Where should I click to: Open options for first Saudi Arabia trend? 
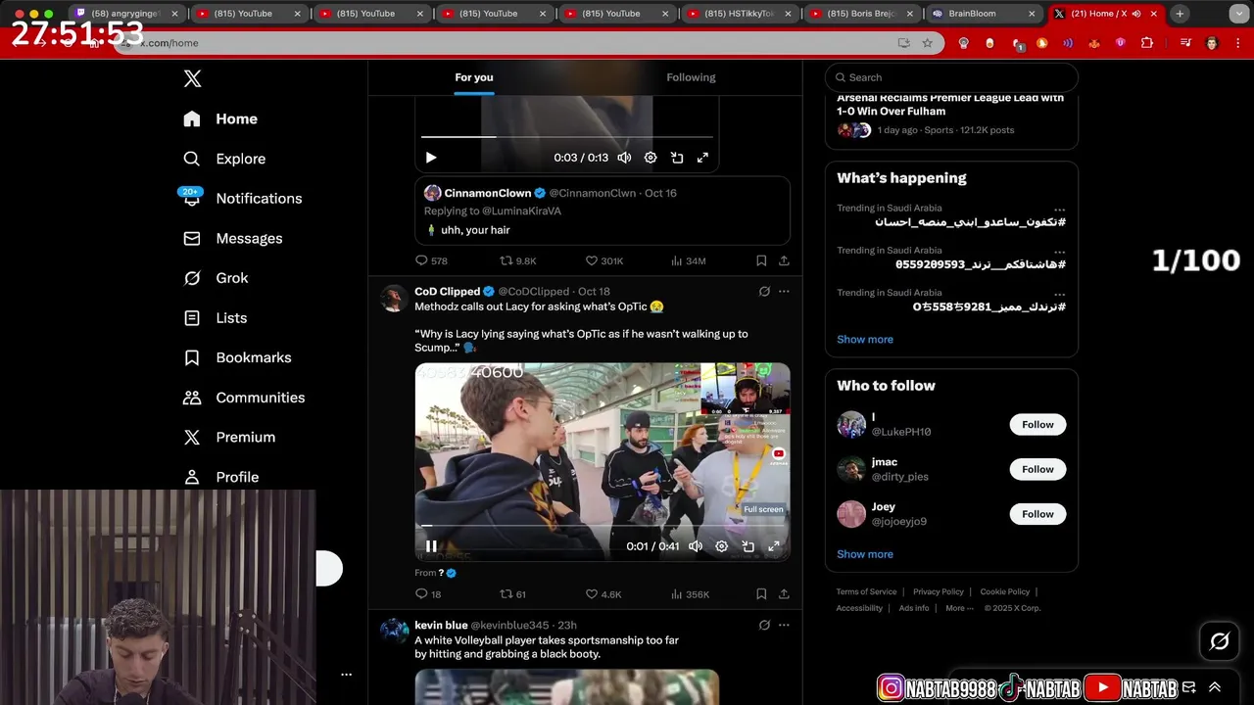(x=1059, y=210)
